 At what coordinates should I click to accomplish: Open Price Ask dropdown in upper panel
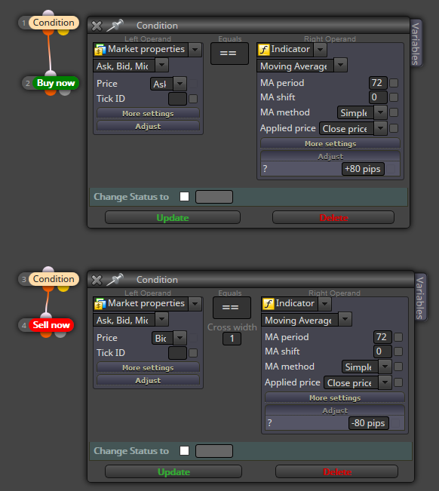[180, 84]
